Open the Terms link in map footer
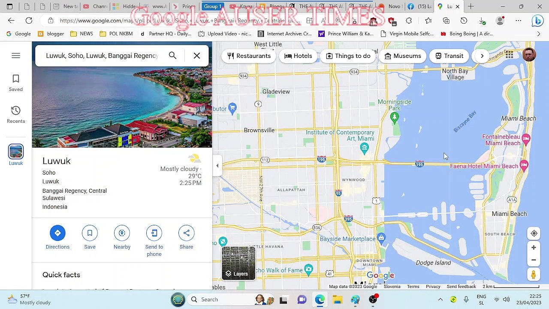The width and height of the screenshot is (549, 309). pyautogui.click(x=413, y=287)
